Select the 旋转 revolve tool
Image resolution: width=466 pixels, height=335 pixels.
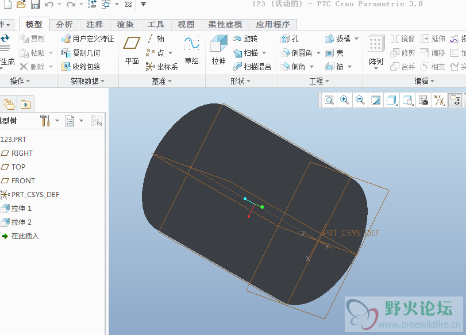245,38
